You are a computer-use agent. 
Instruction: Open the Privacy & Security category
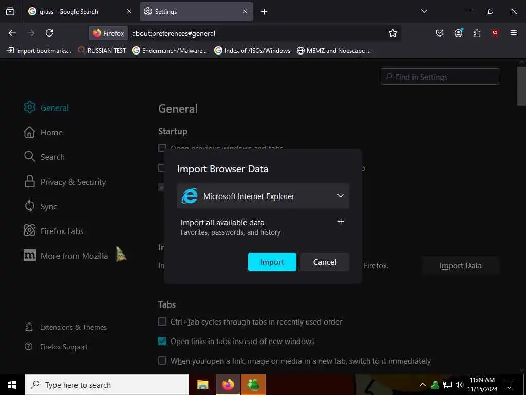pyautogui.click(x=65, y=182)
